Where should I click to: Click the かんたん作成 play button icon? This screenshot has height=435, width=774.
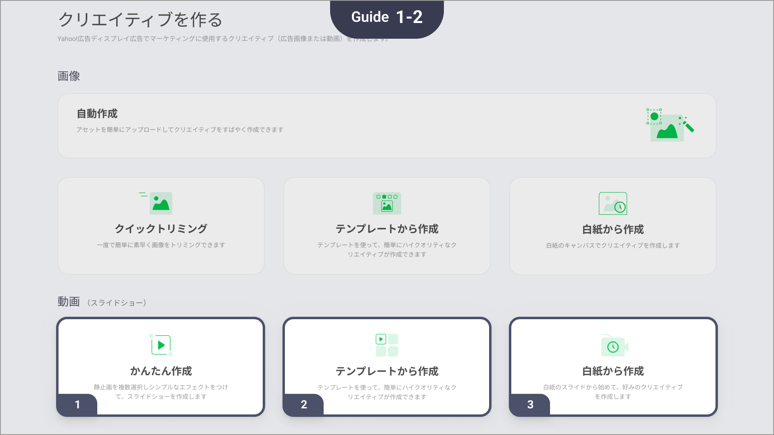point(161,345)
